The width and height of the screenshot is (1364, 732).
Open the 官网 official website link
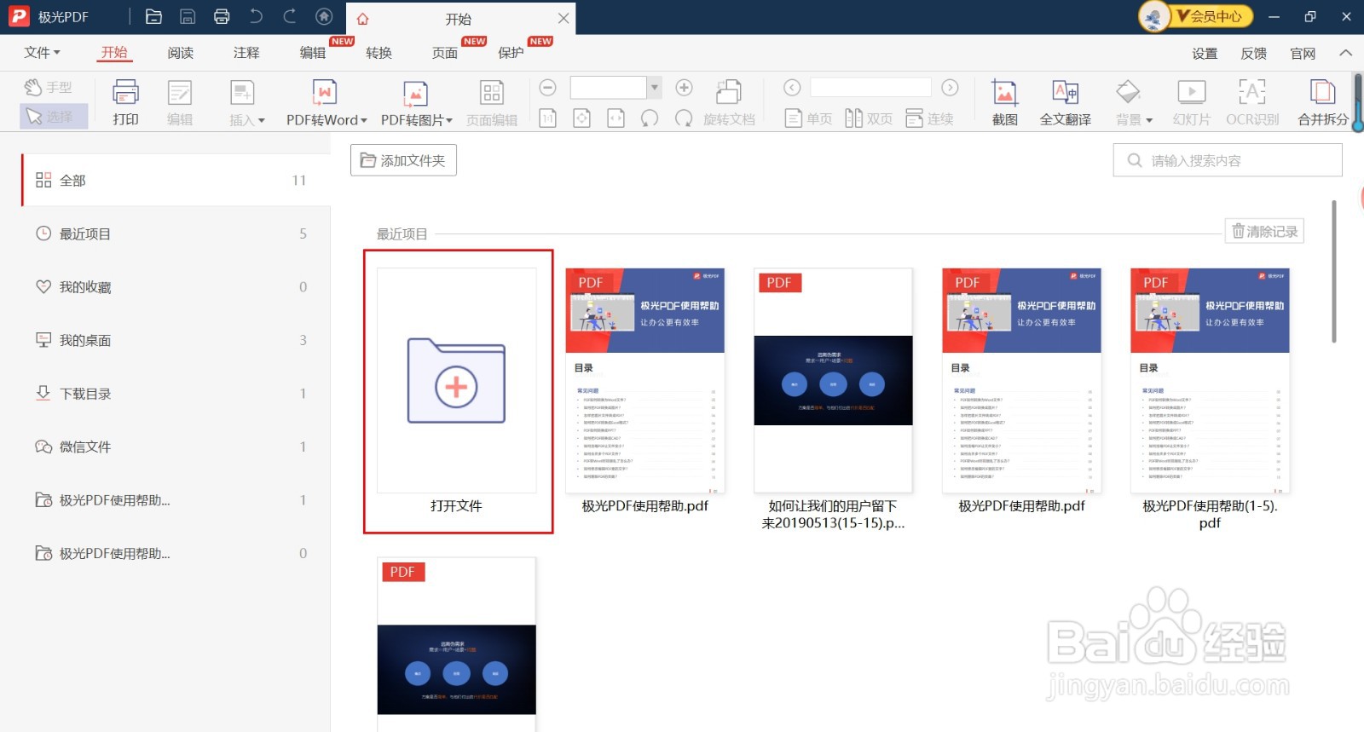click(1303, 54)
